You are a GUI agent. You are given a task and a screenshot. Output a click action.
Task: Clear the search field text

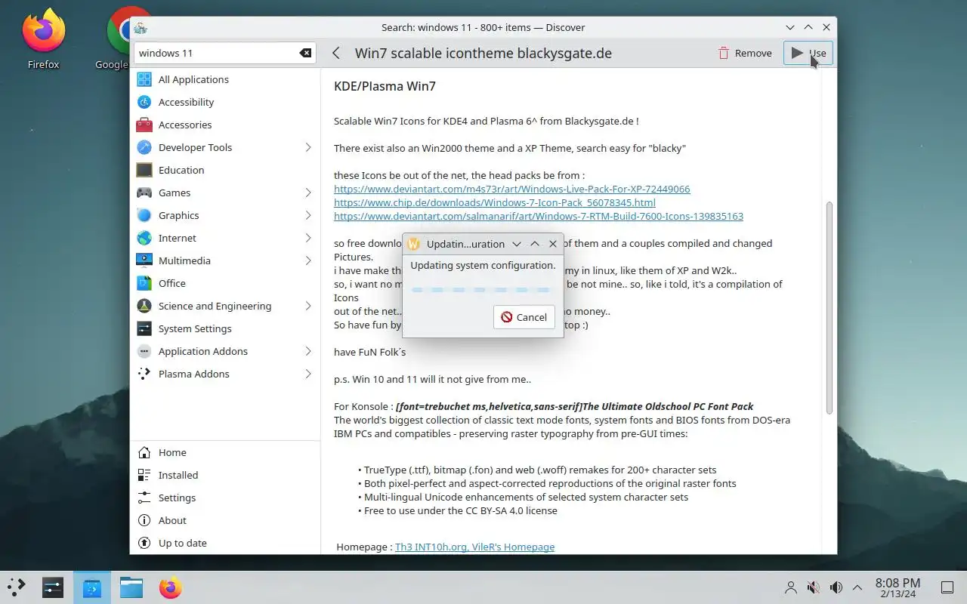point(305,53)
